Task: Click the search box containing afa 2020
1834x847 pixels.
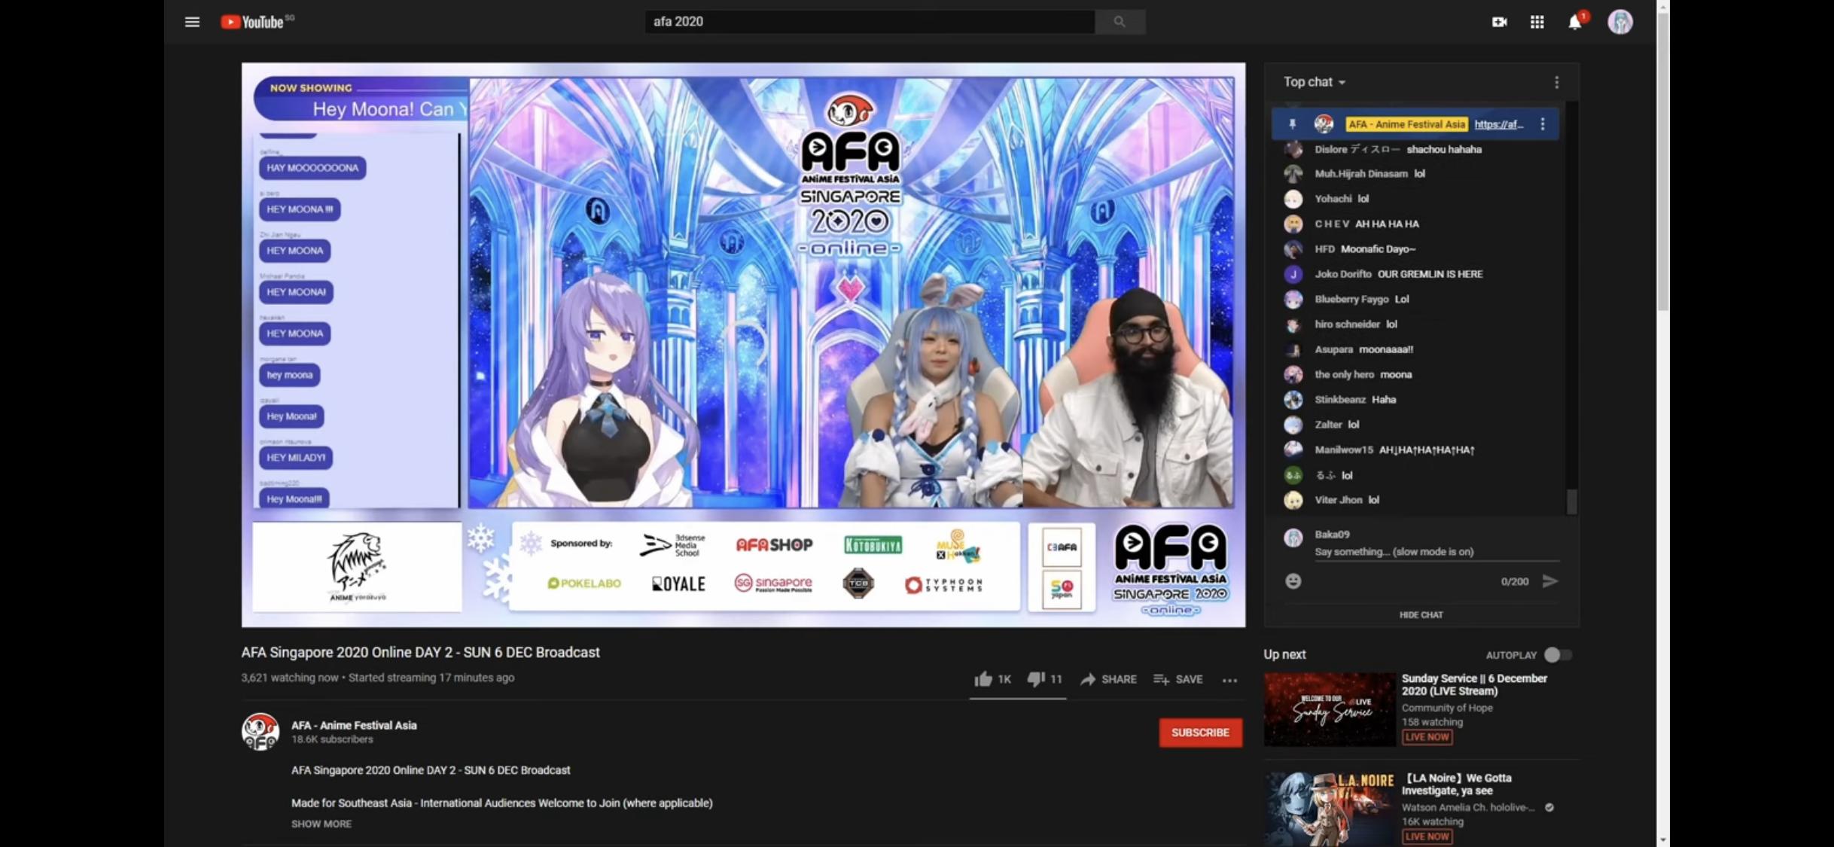Action: coord(870,22)
